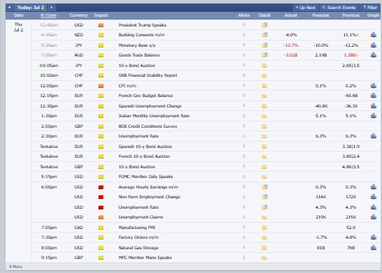Toggle alert bell for Natural Gas Storage

pyautogui.click(x=244, y=247)
